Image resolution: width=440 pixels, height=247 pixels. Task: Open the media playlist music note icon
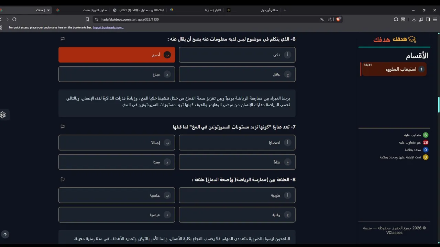coord(421,20)
